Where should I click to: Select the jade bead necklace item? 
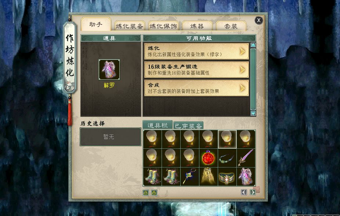(x=227, y=158)
